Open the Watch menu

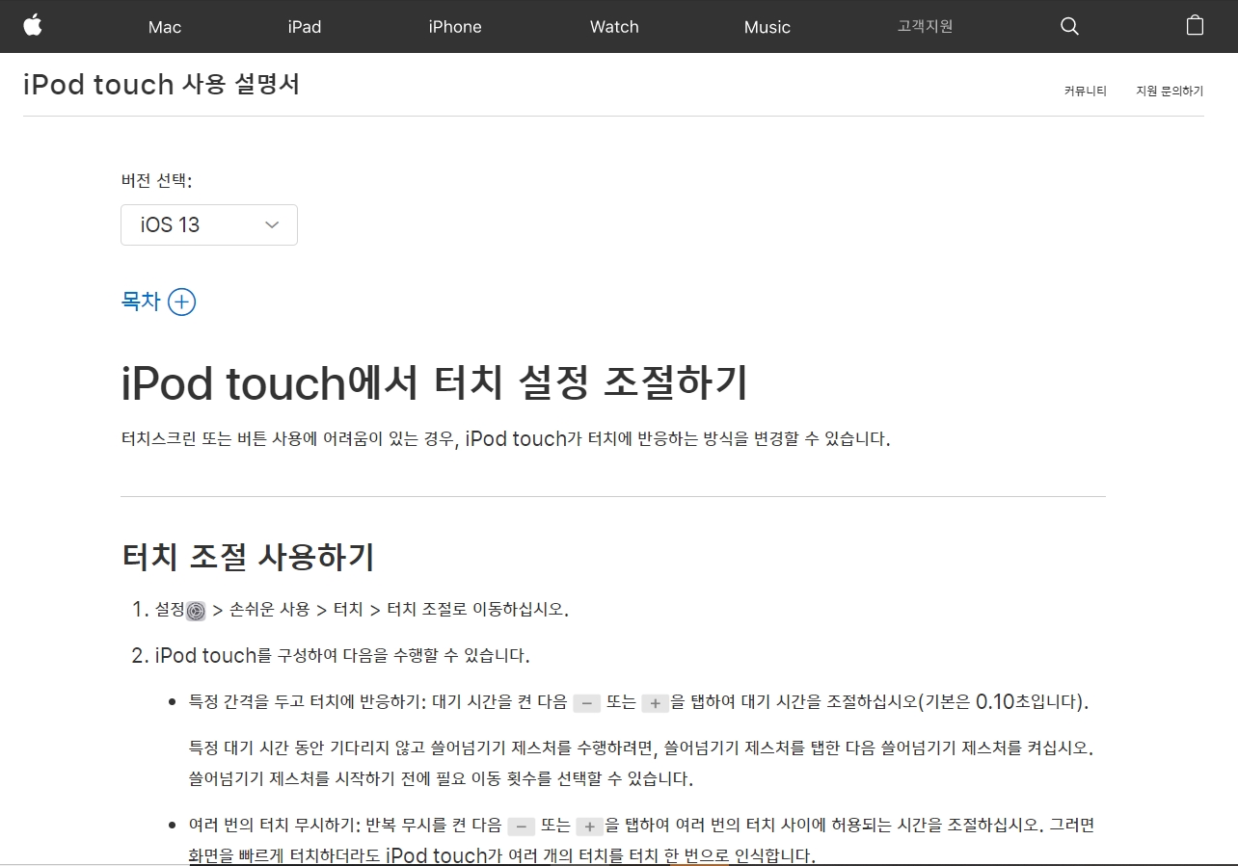[x=614, y=27]
